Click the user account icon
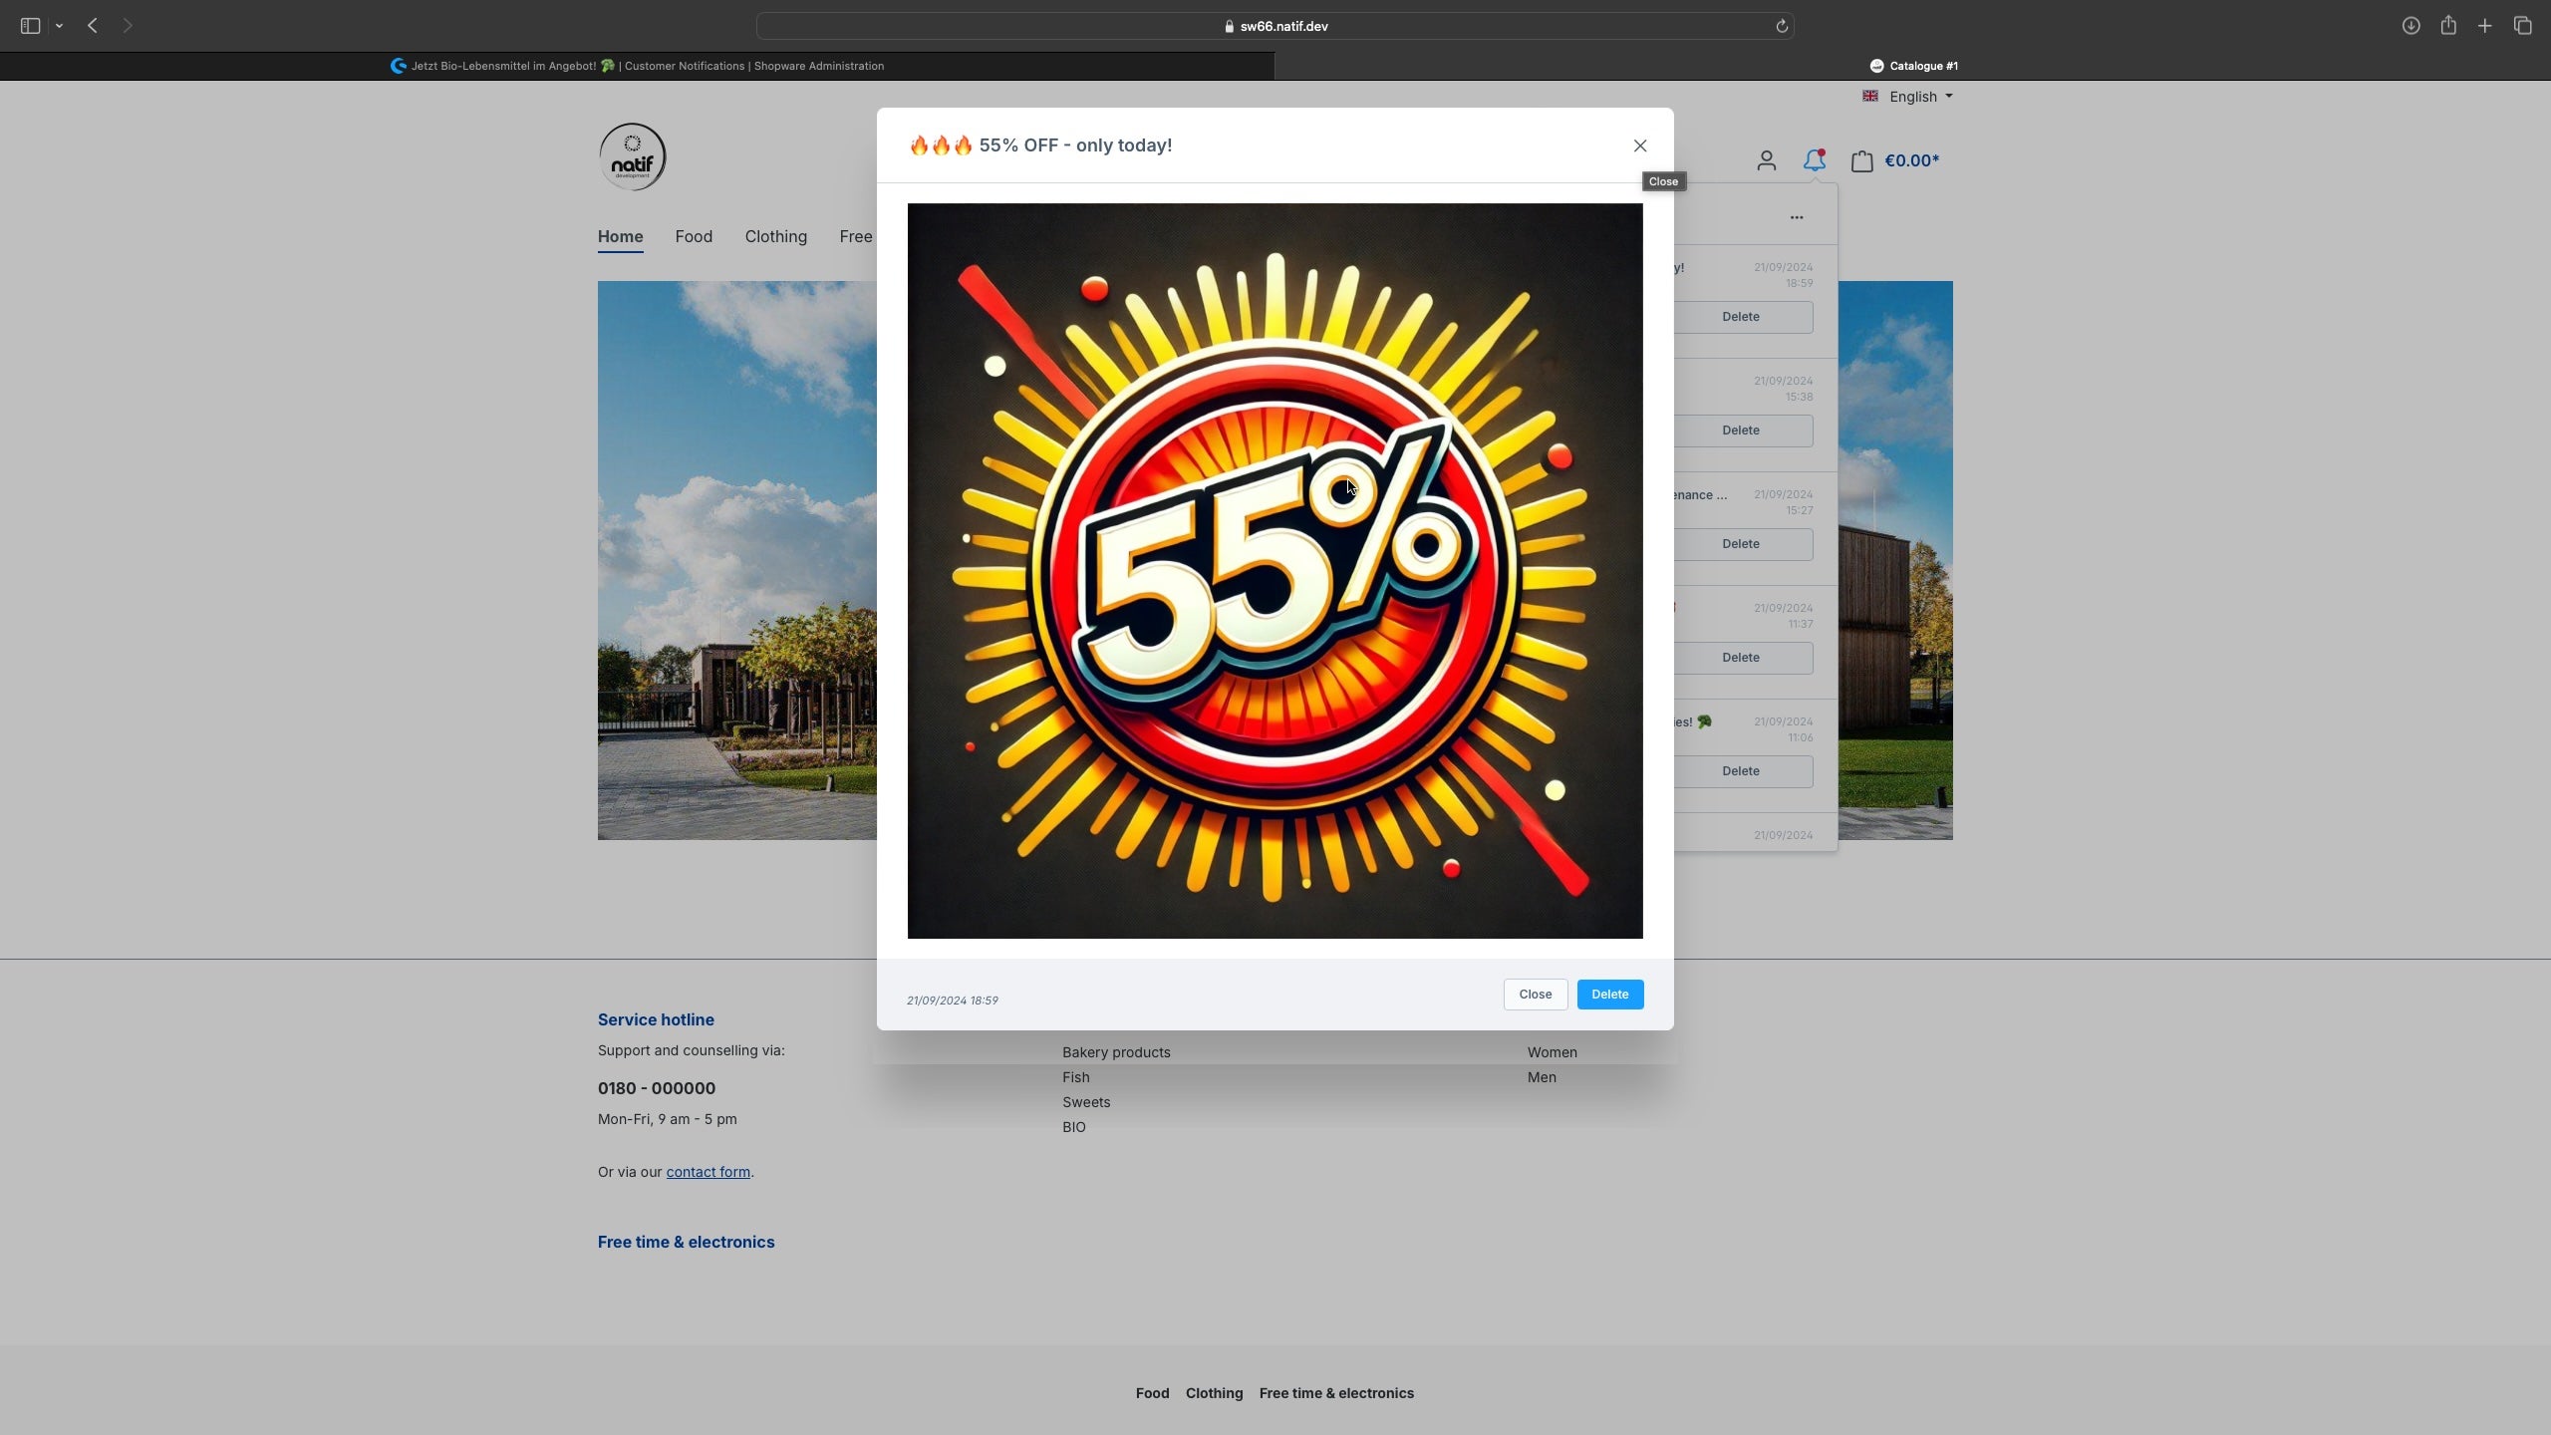This screenshot has height=1435, width=2551. point(1766,161)
